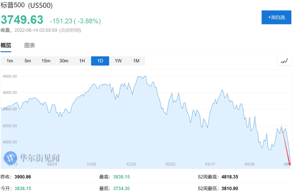
Task: Open the 图表 tab
Action: point(29,45)
